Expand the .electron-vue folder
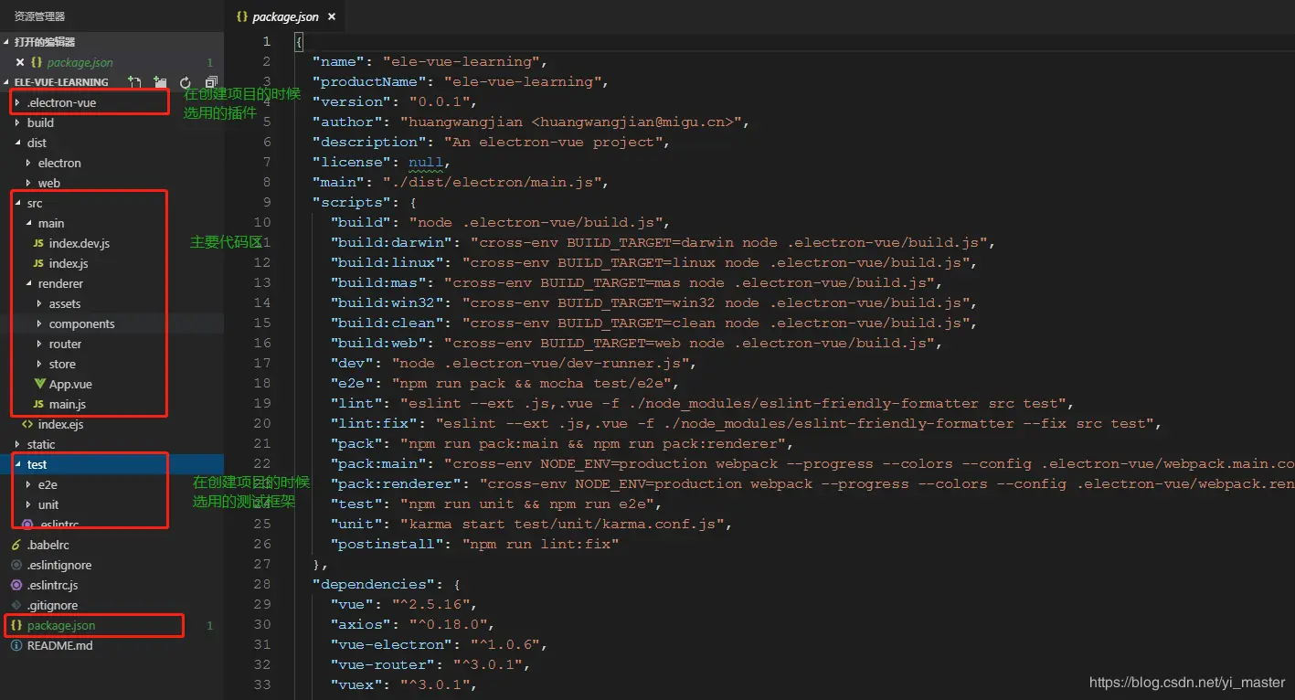1295x700 pixels. 17,102
